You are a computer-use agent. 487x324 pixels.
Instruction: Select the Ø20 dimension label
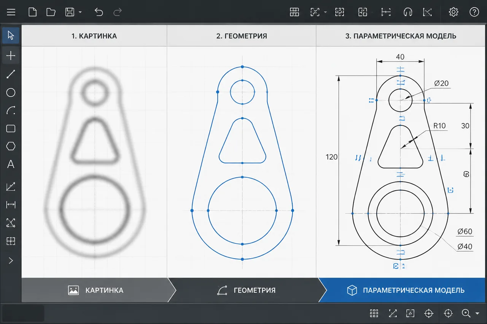tap(441, 84)
